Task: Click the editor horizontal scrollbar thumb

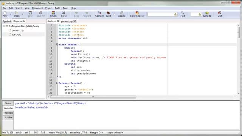Action: tap(93, 97)
